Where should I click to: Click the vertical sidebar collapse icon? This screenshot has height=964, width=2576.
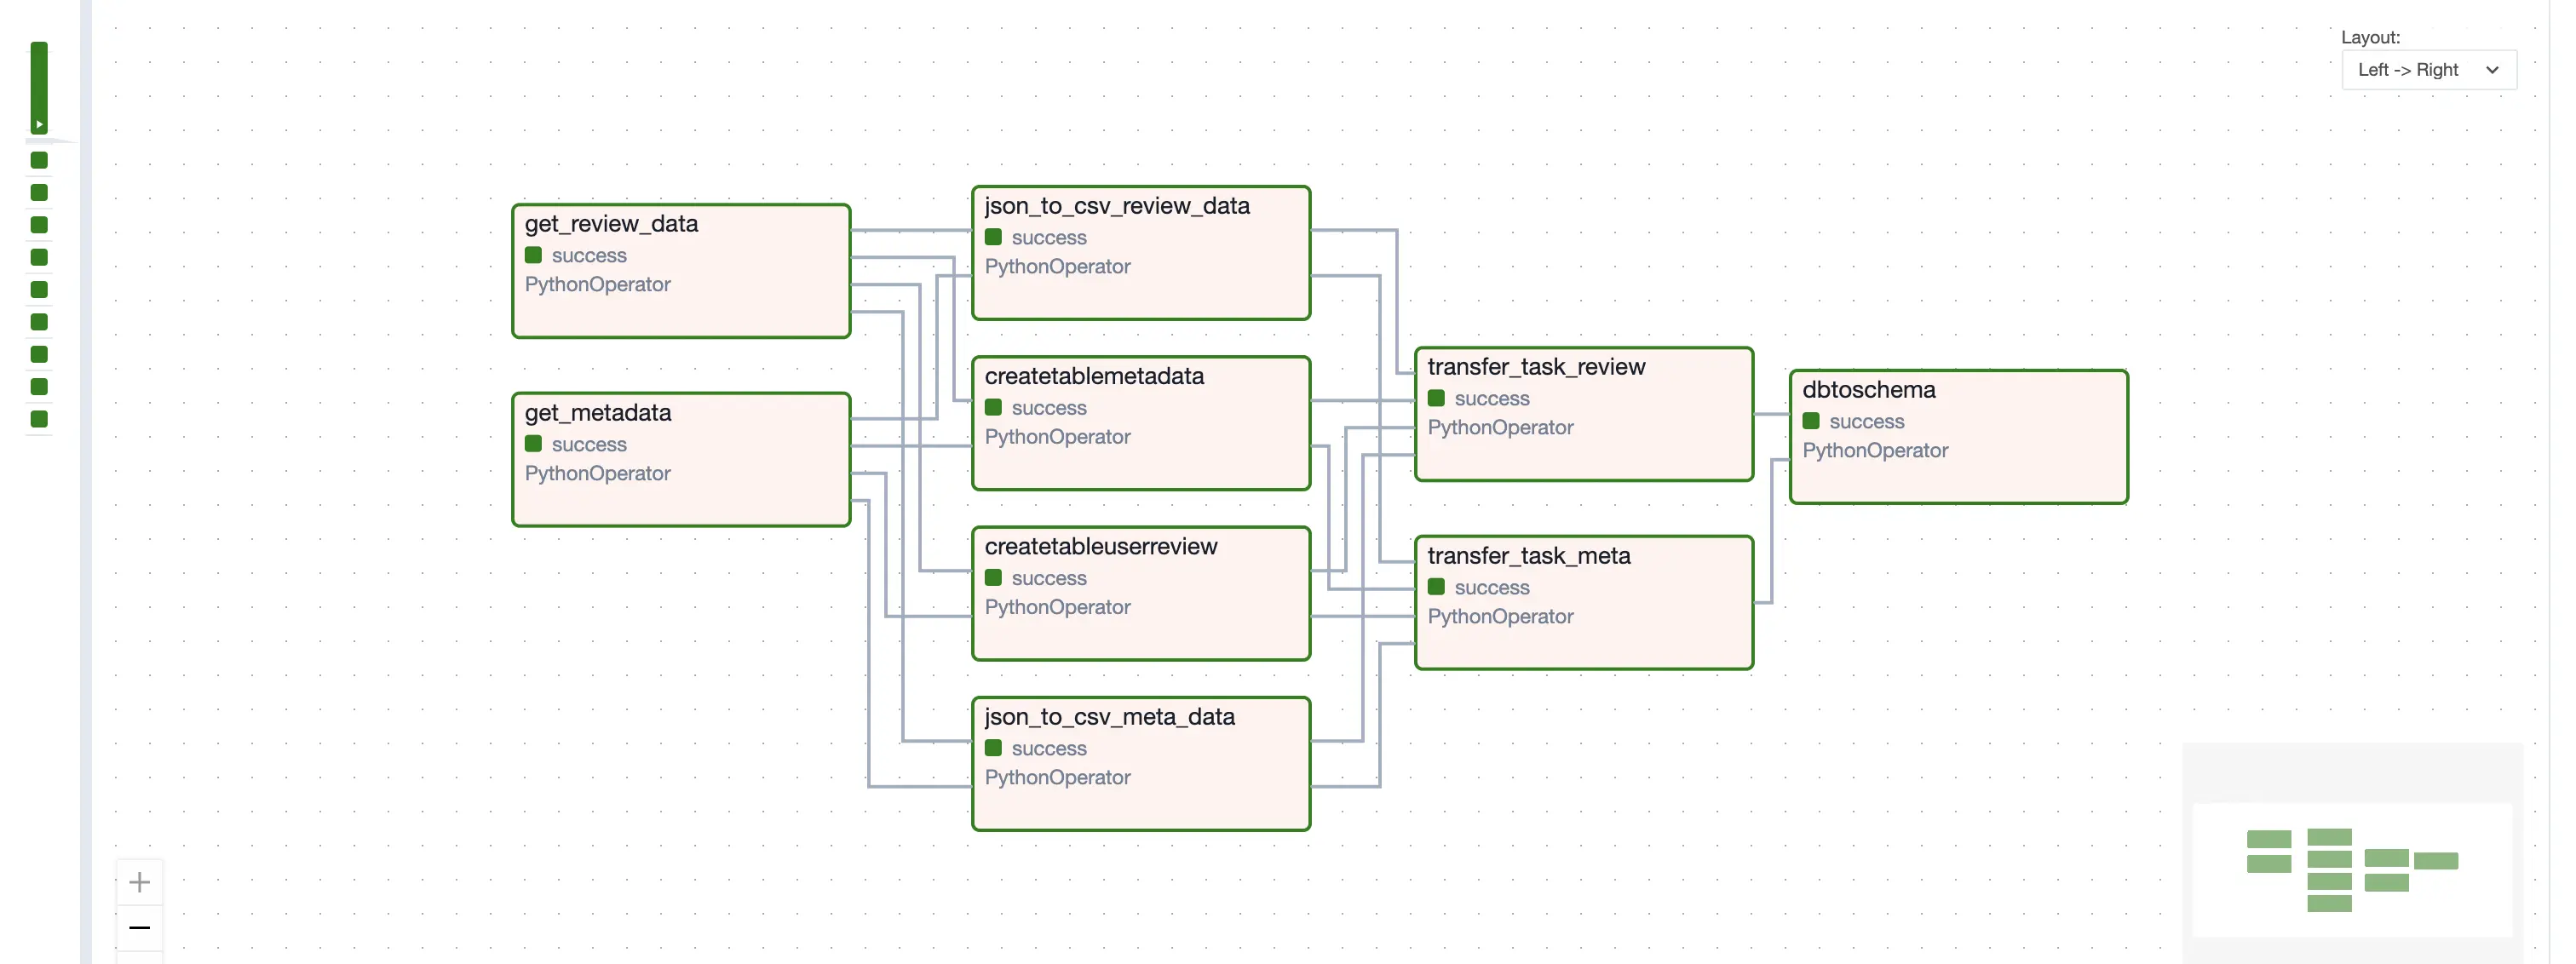[36, 123]
